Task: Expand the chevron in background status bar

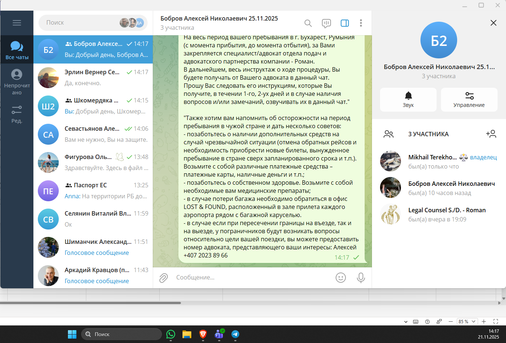Action: (x=406, y=322)
